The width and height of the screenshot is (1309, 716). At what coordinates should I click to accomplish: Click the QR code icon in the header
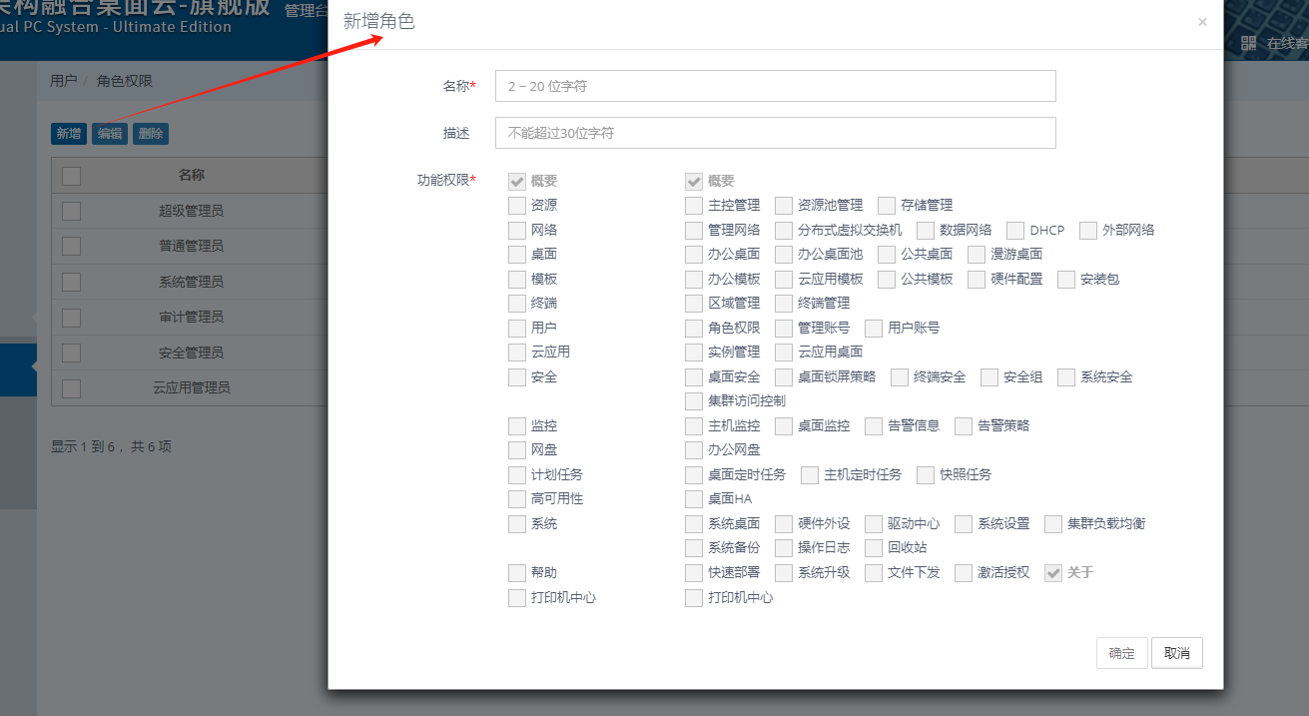point(1248,43)
